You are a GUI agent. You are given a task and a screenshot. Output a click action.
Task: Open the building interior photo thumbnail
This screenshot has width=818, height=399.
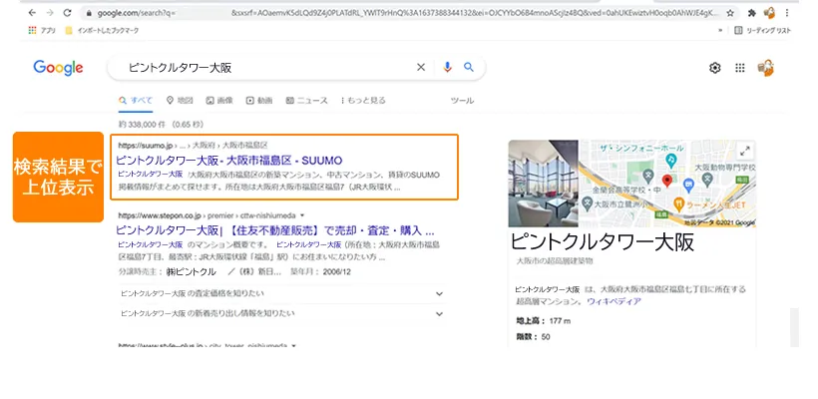click(x=543, y=184)
